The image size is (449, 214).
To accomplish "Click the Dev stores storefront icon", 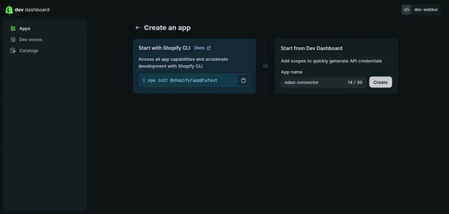I will (13, 39).
